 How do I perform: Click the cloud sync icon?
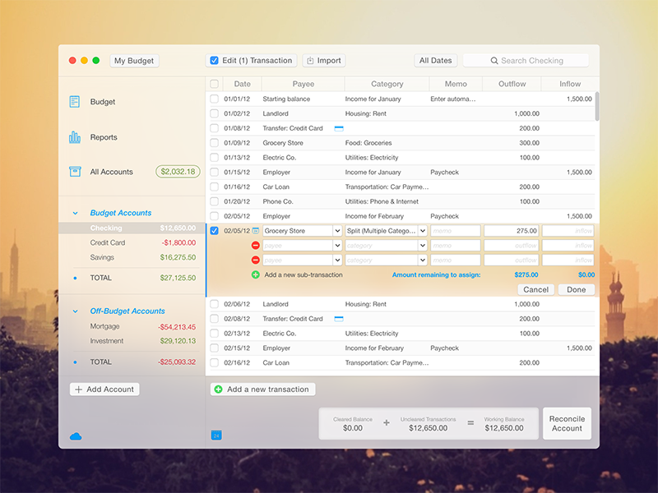pos(76,436)
